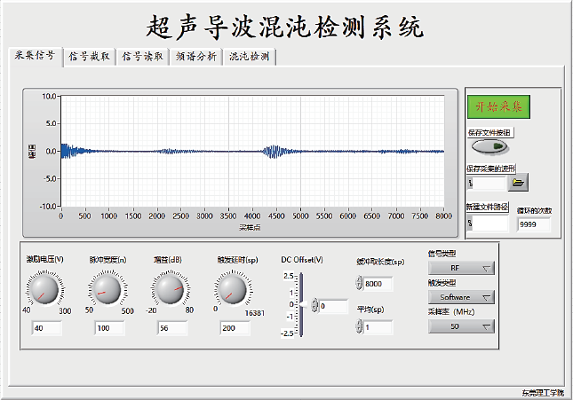Click the 激励电压 knob dial

(43, 288)
